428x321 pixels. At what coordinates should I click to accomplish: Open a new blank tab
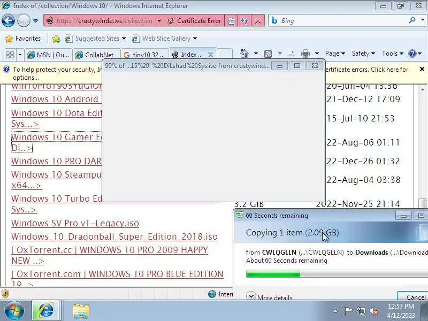225,55
